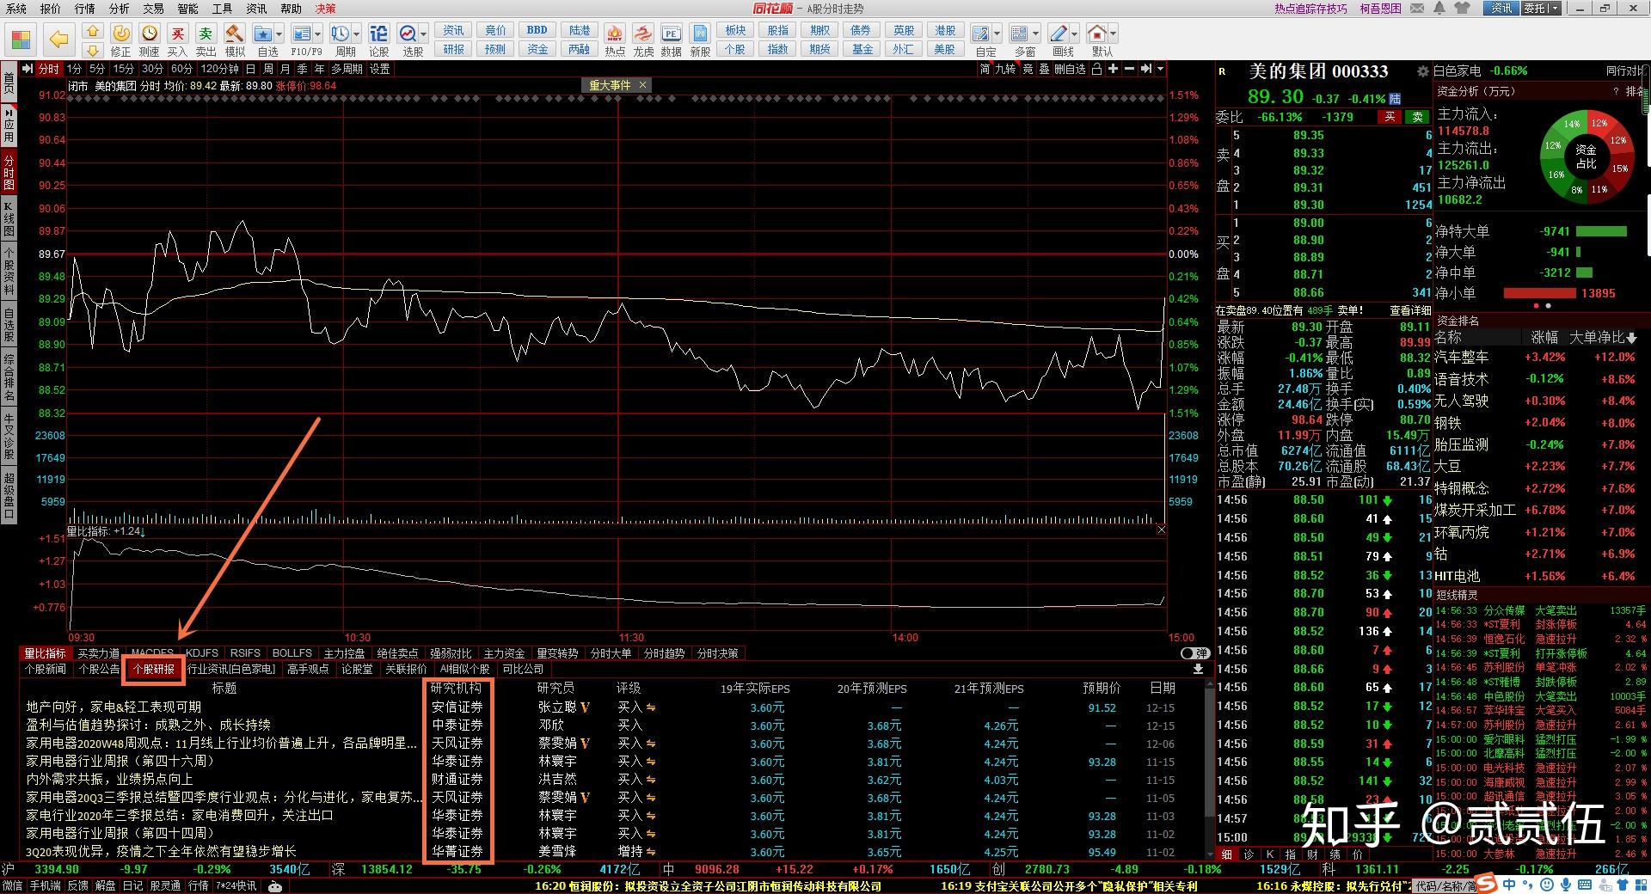Open the 修正 correction tool
This screenshot has width=1651, height=894.
coord(121,40)
